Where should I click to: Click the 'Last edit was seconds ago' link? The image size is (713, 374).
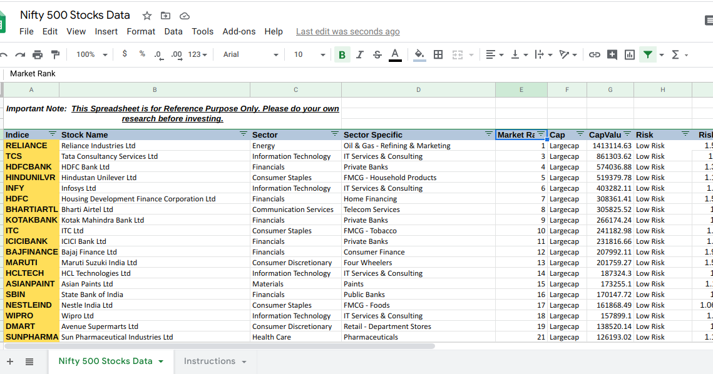[347, 31]
